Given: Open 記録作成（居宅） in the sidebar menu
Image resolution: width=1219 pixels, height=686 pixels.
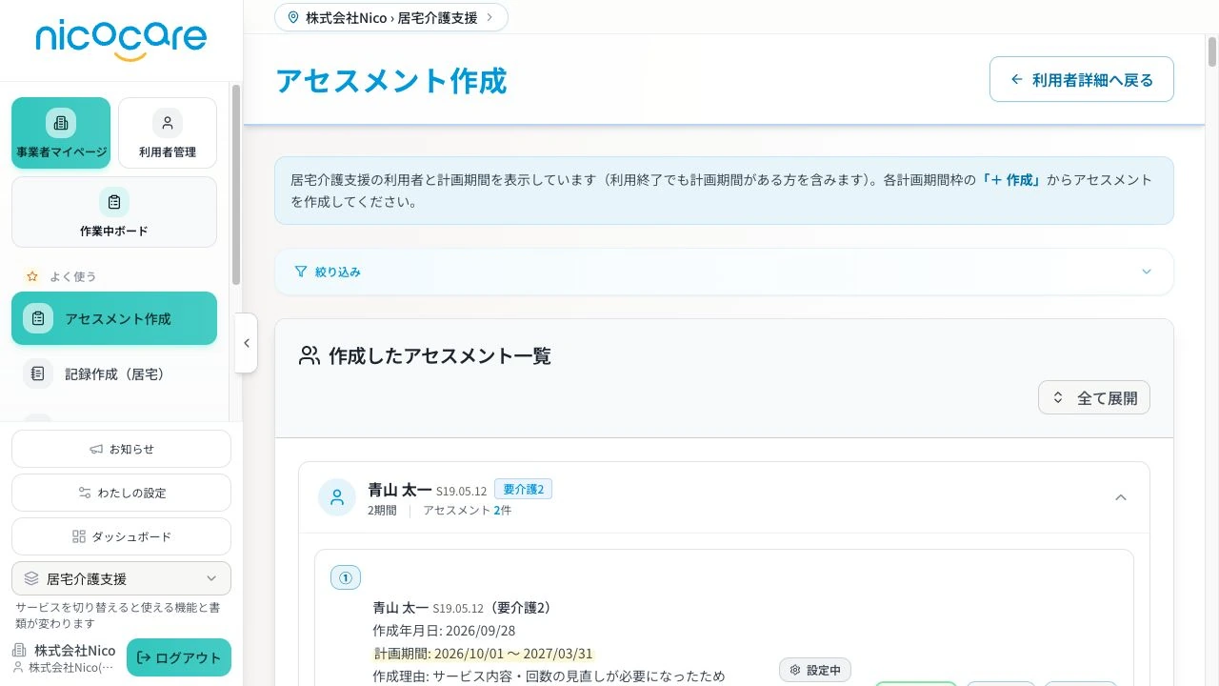Looking at the screenshot, I should (x=114, y=373).
